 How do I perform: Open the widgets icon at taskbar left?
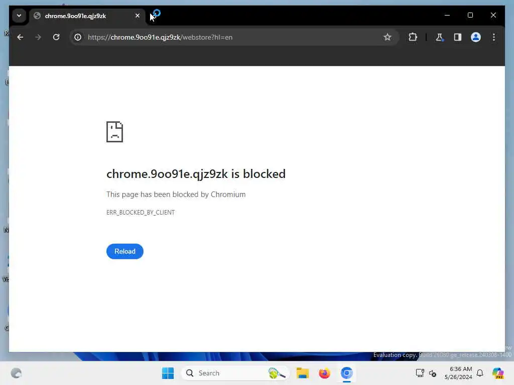[16, 373]
